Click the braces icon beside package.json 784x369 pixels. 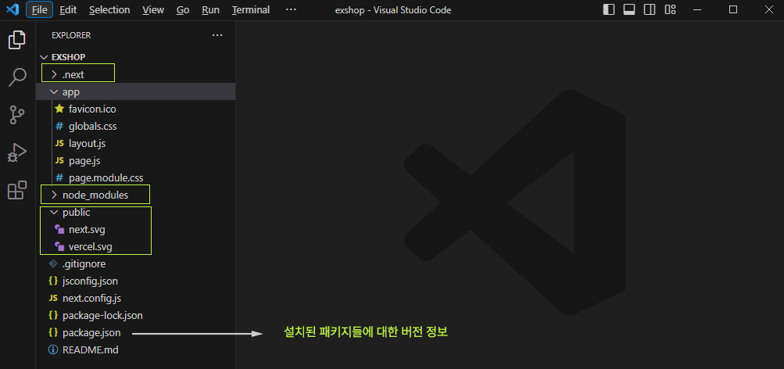(52, 332)
